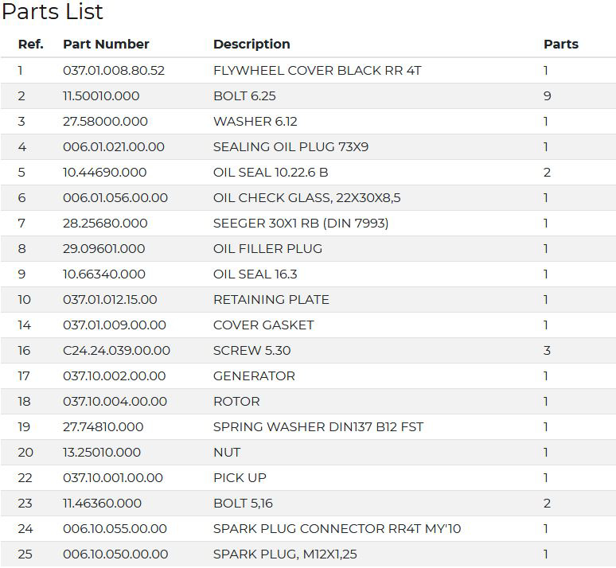Select part number 28.25680.000
The height and width of the screenshot is (568, 616).
pyautogui.click(x=105, y=223)
